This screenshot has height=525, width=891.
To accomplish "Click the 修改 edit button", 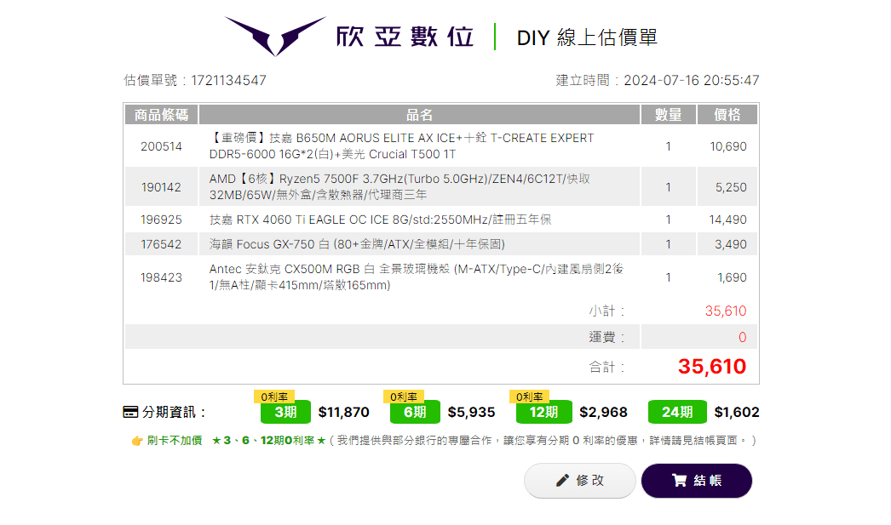I will click(579, 481).
